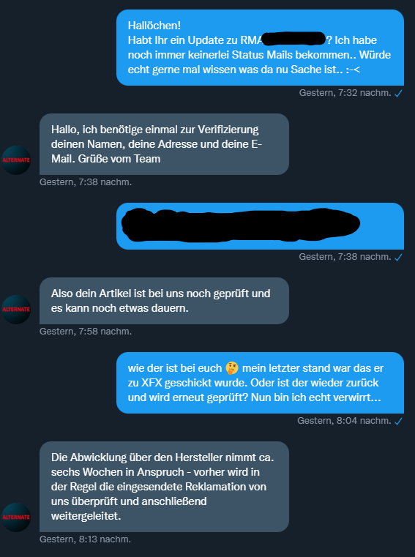Click the thinking face emoji in the message
The height and width of the screenshot is (557, 415).
232,368
